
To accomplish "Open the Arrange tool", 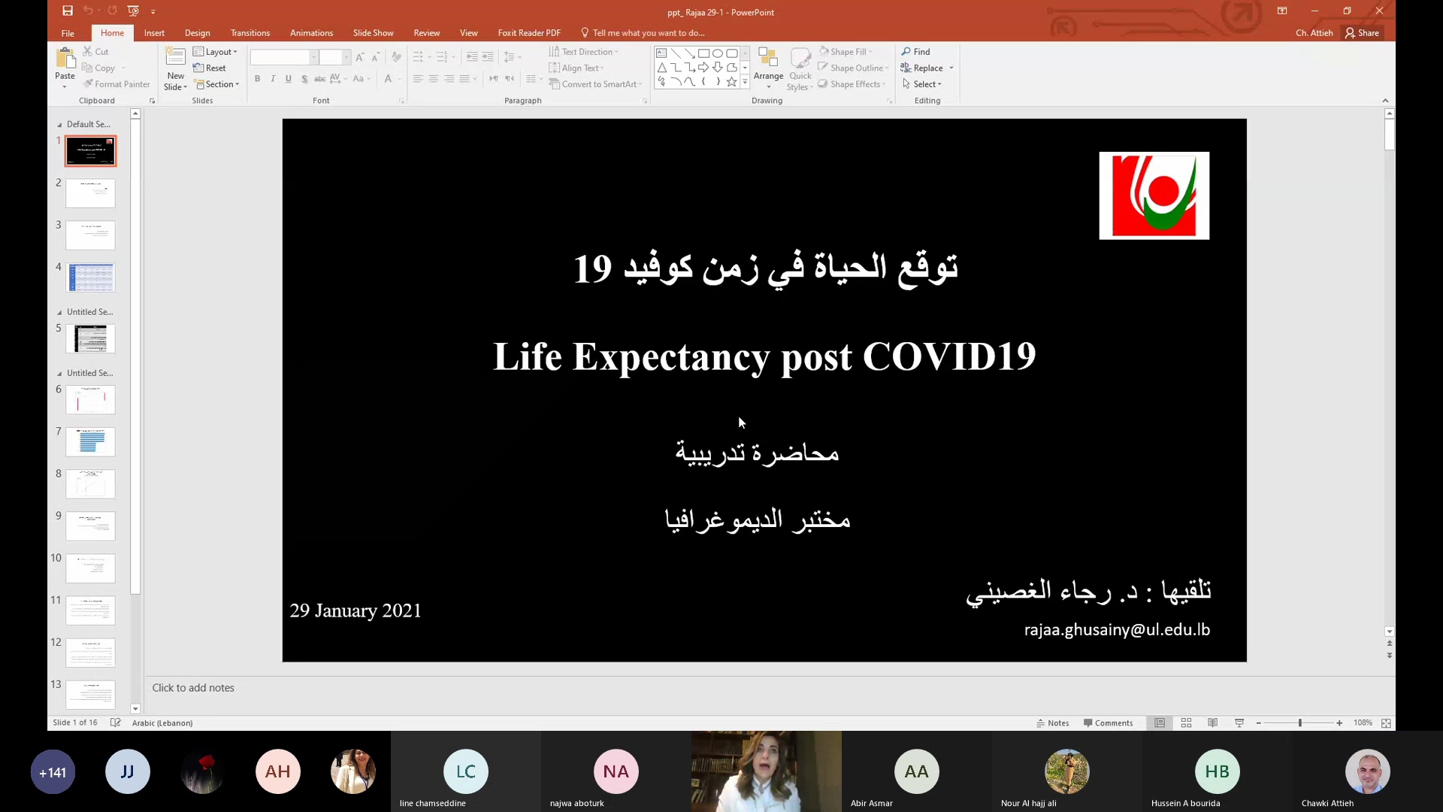I will pyautogui.click(x=768, y=68).
